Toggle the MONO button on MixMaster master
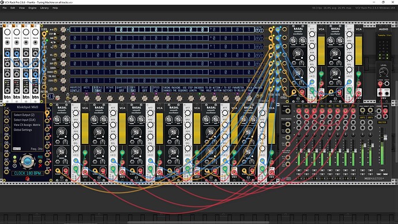The width and height of the screenshot is (398, 224). pyautogui.click(x=385, y=174)
